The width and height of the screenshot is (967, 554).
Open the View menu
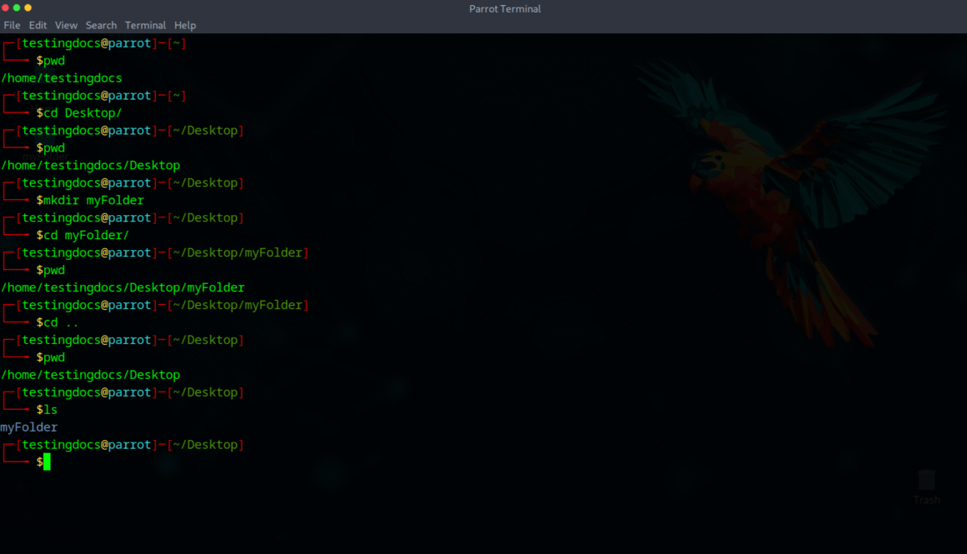tap(66, 26)
